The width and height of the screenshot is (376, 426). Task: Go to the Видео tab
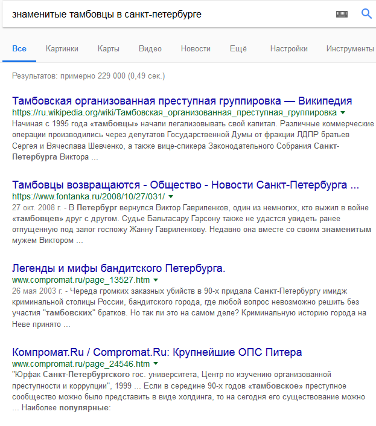tap(150, 48)
